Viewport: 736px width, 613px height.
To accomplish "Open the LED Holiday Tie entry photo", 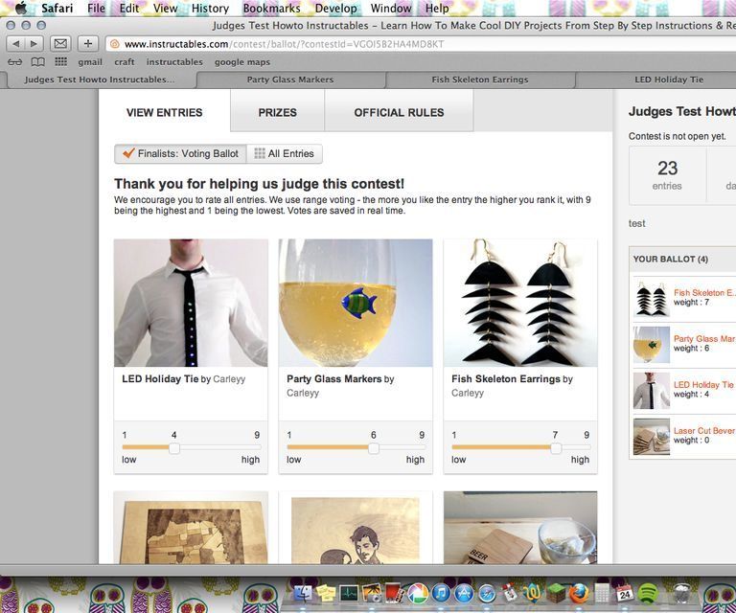I will pos(191,303).
